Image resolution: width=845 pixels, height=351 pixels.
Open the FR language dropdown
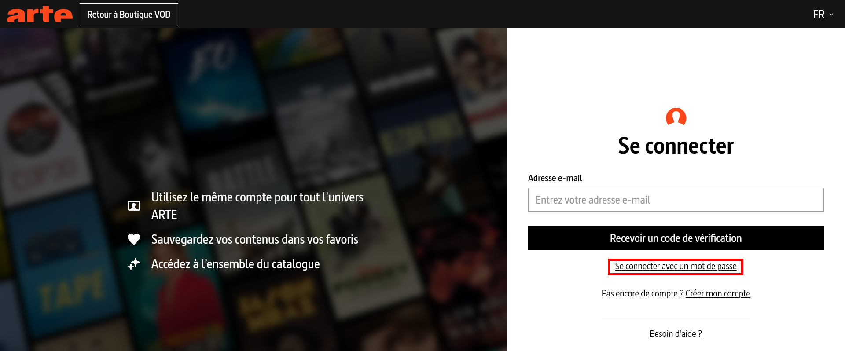coord(823,15)
